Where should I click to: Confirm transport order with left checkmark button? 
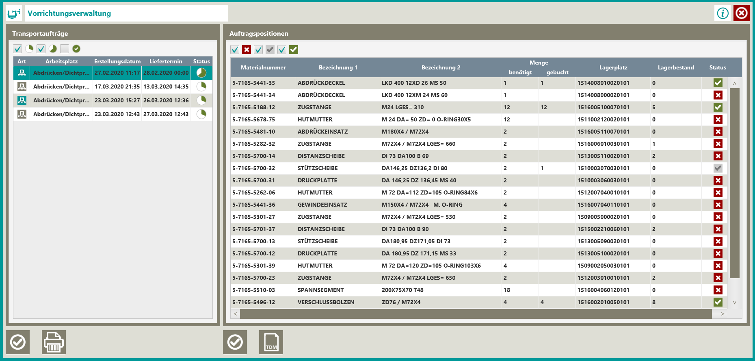pyautogui.click(x=18, y=342)
